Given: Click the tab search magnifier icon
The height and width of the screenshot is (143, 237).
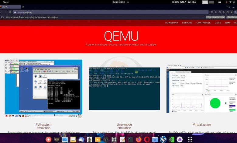Looking at the screenshot, I should [229, 7].
